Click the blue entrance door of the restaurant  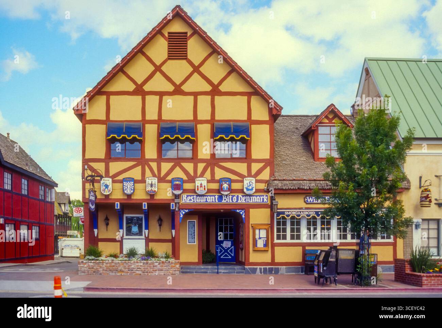tap(226, 240)
